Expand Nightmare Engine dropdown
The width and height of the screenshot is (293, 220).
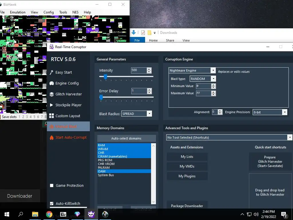[x=213, y=70]
